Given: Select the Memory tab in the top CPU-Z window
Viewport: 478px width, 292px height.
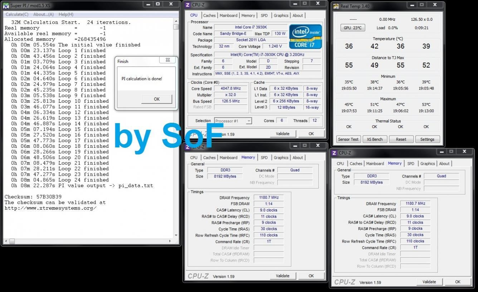Looking at the screenshot, I should (x=248, y=15).
